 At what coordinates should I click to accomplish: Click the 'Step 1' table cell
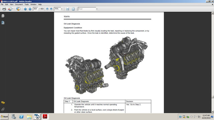(x=68, y=101)
